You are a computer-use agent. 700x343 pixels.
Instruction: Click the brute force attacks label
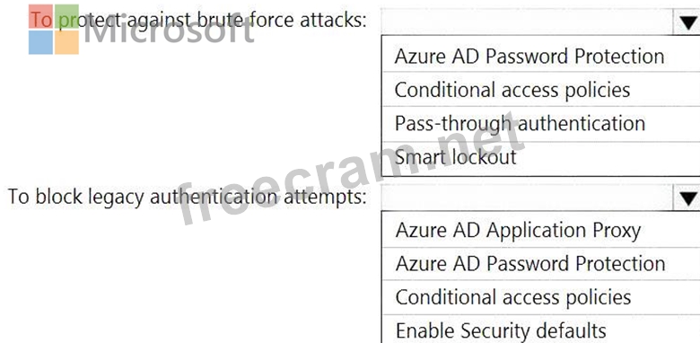(198, 21)
